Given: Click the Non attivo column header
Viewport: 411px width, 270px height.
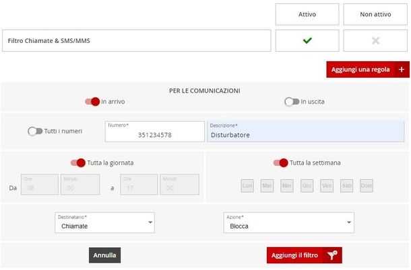Looking at the screenshot, I should pos(375,14).
